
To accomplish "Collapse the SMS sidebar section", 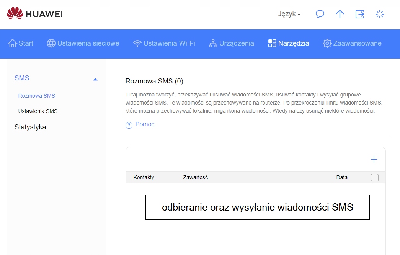I will click(x=95, y=79).
